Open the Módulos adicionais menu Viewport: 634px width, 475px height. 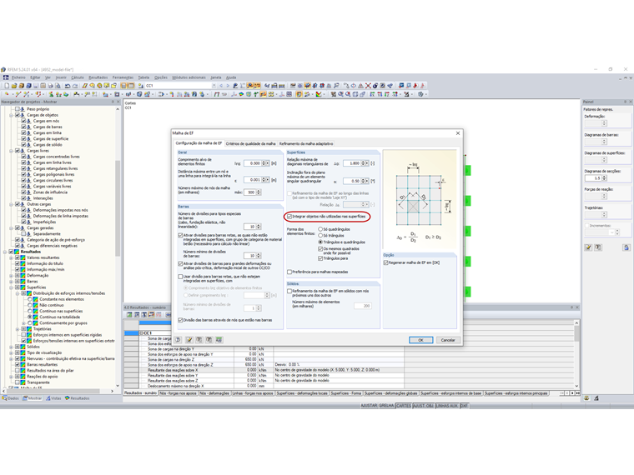point(189,77)
